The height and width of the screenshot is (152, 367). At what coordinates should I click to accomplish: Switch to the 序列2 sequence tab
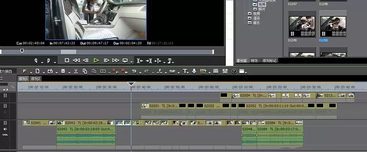point(36,79)
